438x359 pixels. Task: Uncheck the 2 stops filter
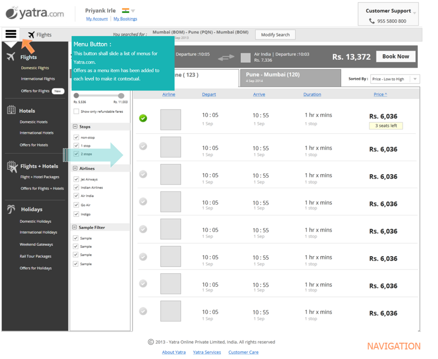tap(76, 153)
